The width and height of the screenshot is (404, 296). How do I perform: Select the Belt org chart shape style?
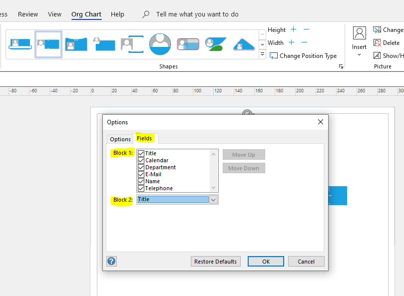click(20, 44)
